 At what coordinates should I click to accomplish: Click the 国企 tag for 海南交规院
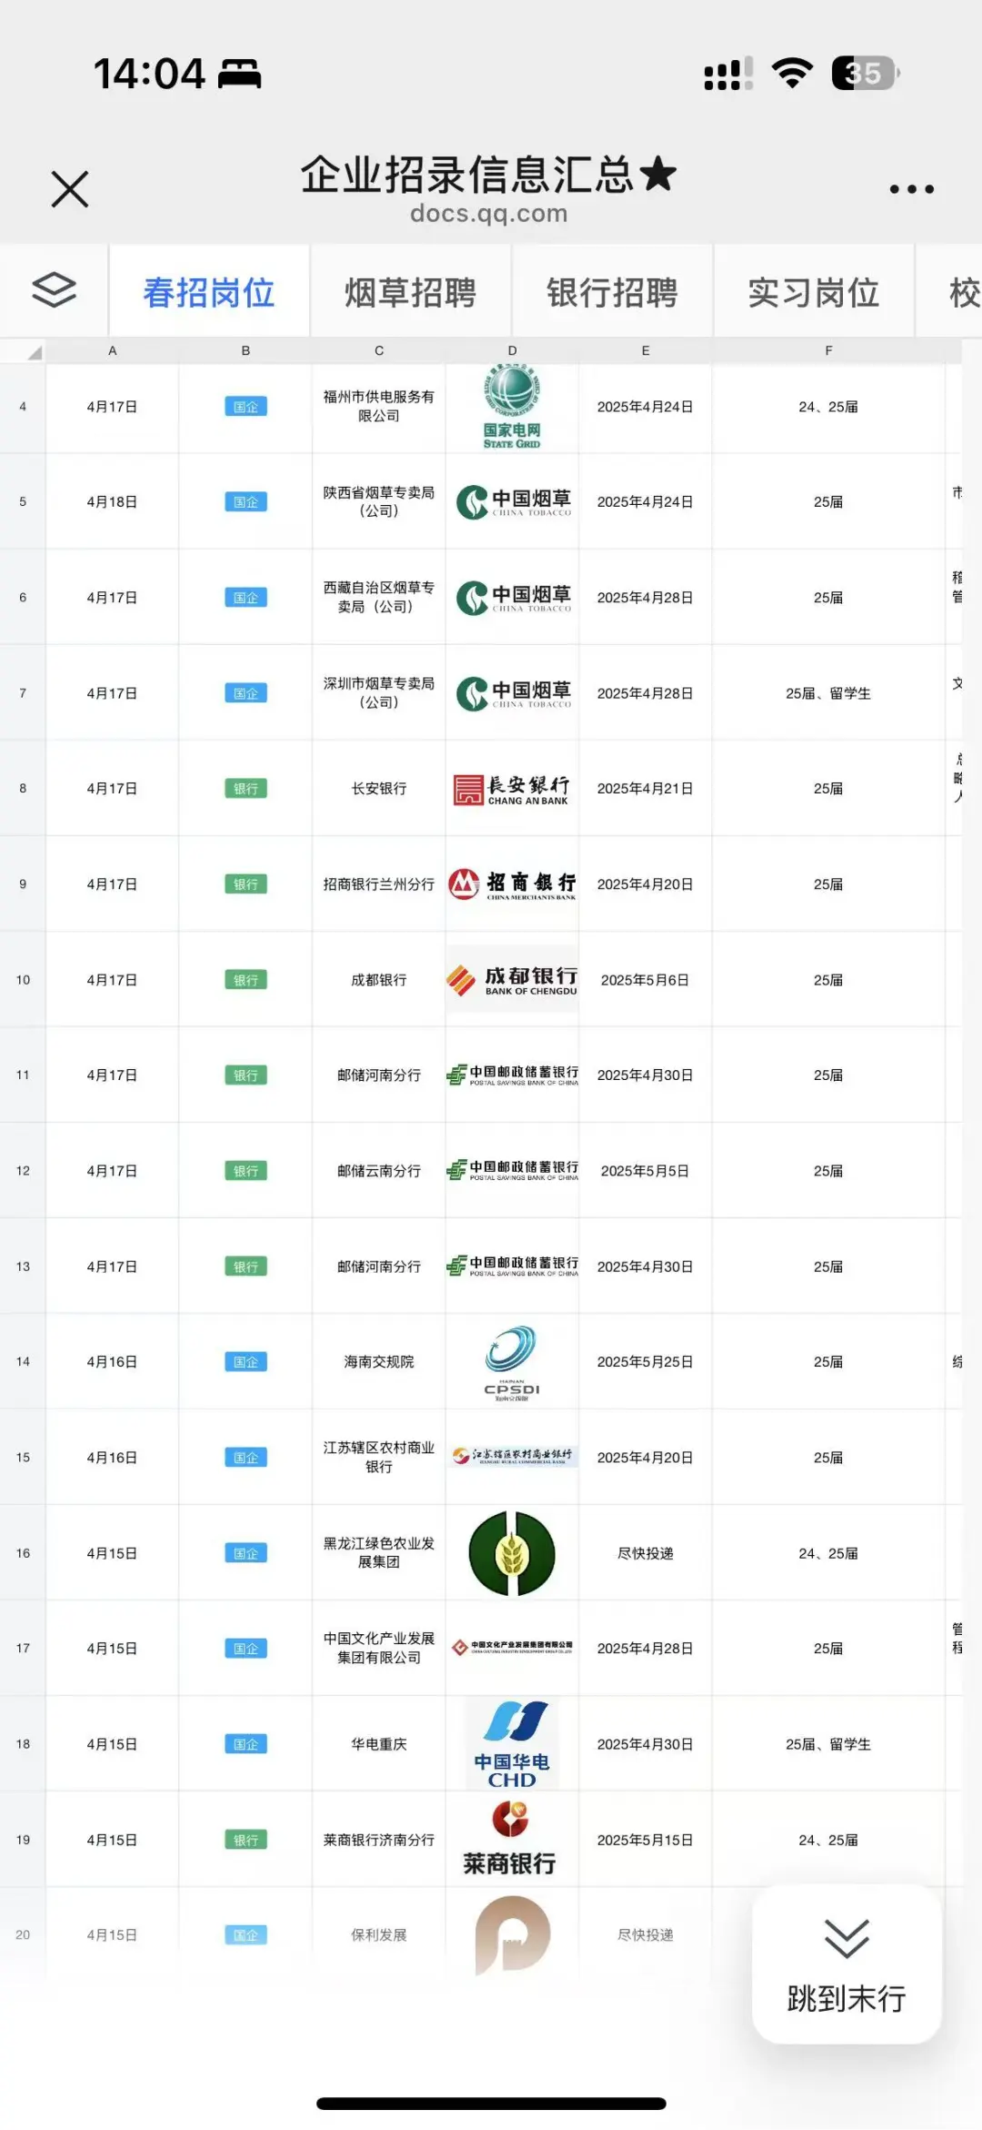245,1362
